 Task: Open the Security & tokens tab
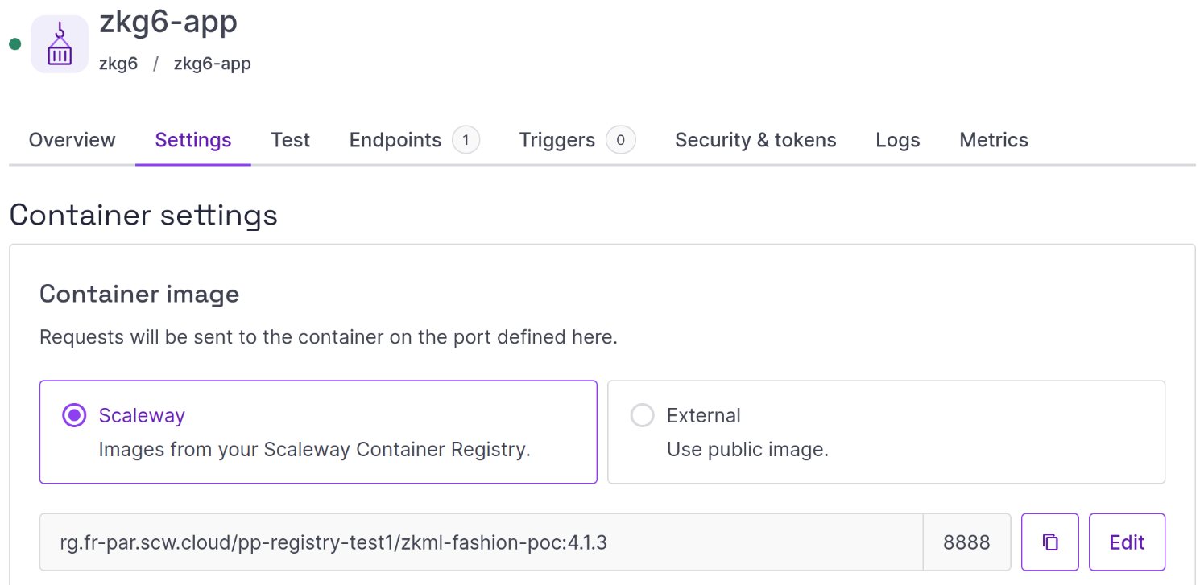755,140
